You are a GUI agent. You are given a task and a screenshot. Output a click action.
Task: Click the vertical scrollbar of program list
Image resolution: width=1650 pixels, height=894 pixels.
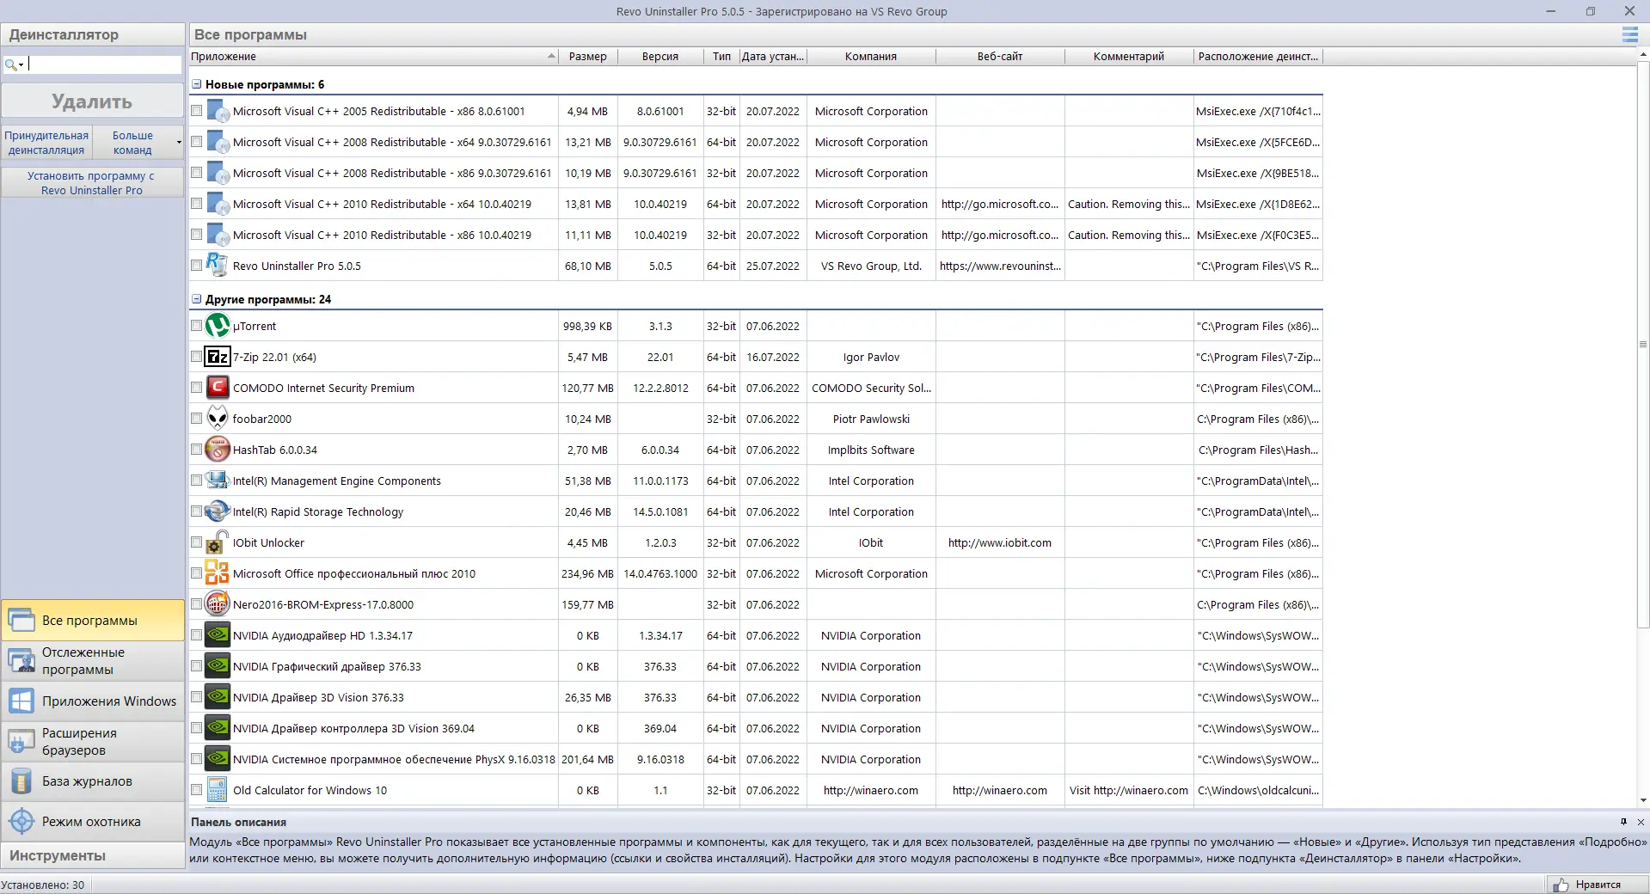1643,344
